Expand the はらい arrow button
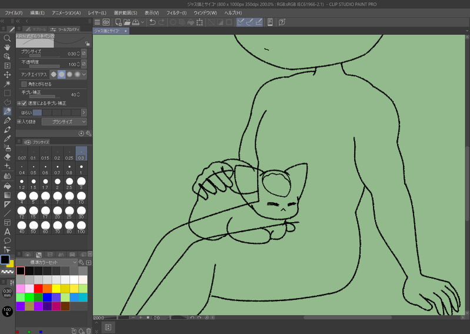 point(84,113)
